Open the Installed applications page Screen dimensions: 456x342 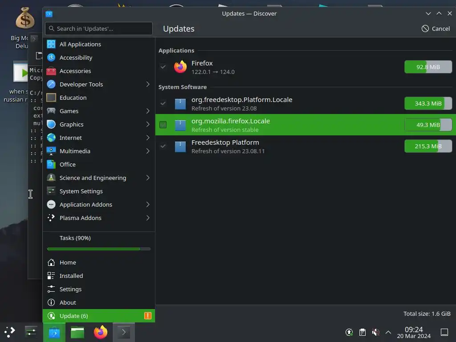(98, 276)
